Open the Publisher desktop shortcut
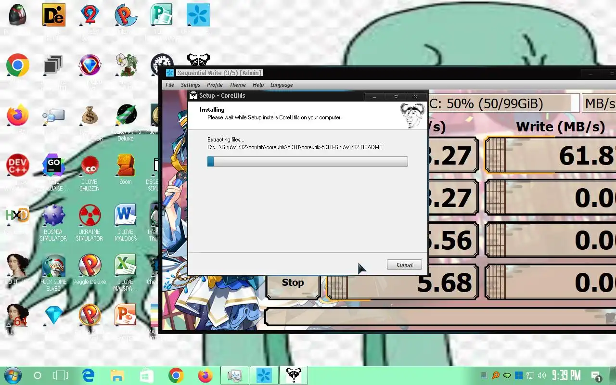The height and width of the screenshot is (385, 616). click(162, 15)
